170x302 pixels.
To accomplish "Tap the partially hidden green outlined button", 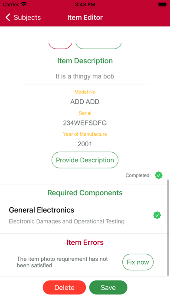I will coord(98,46).
